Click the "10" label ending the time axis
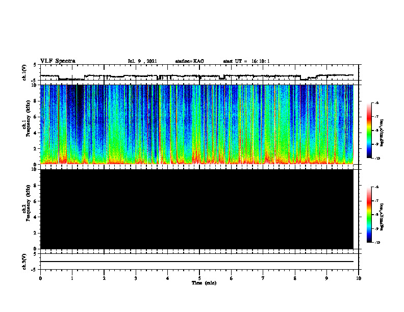The width and height of the screenshot is (404, 312). pyautogui.click(x=359, y=278)
